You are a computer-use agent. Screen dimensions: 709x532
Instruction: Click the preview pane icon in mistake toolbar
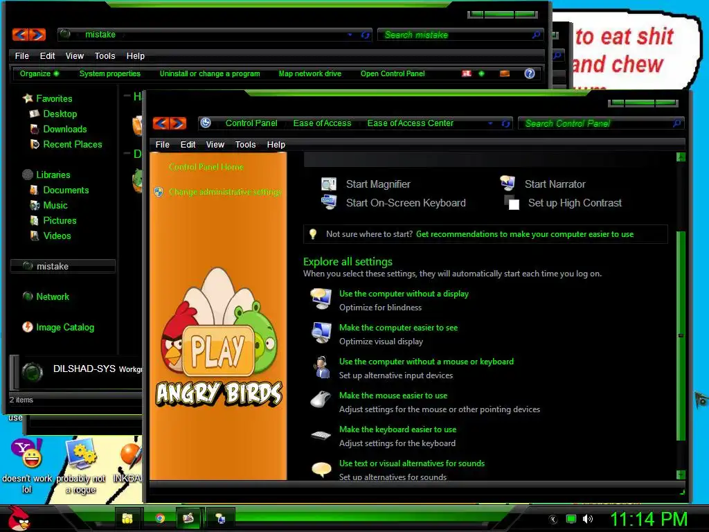[505, 73]
